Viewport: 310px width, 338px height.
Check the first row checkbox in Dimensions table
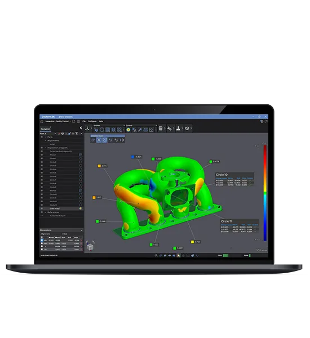click(42, 241)
